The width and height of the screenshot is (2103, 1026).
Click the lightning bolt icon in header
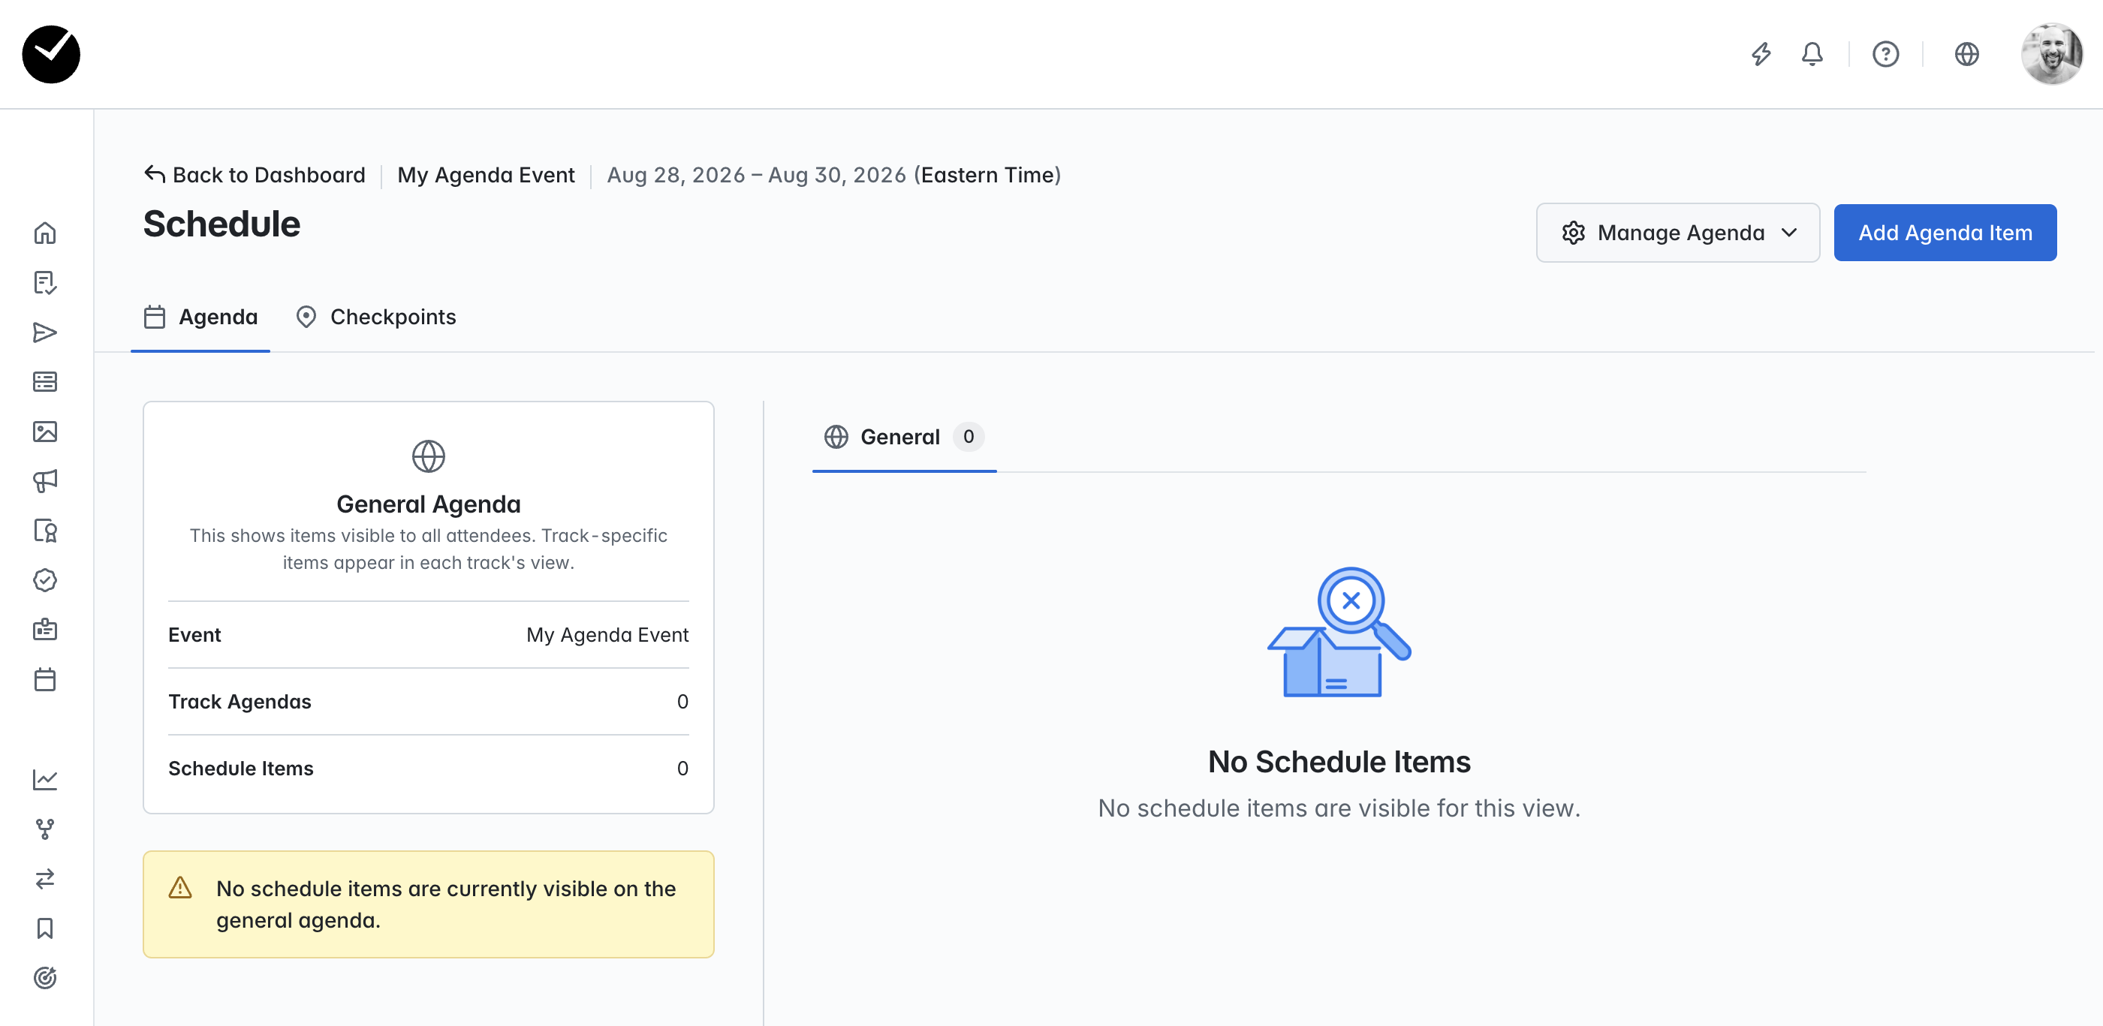pos(1761,54)
